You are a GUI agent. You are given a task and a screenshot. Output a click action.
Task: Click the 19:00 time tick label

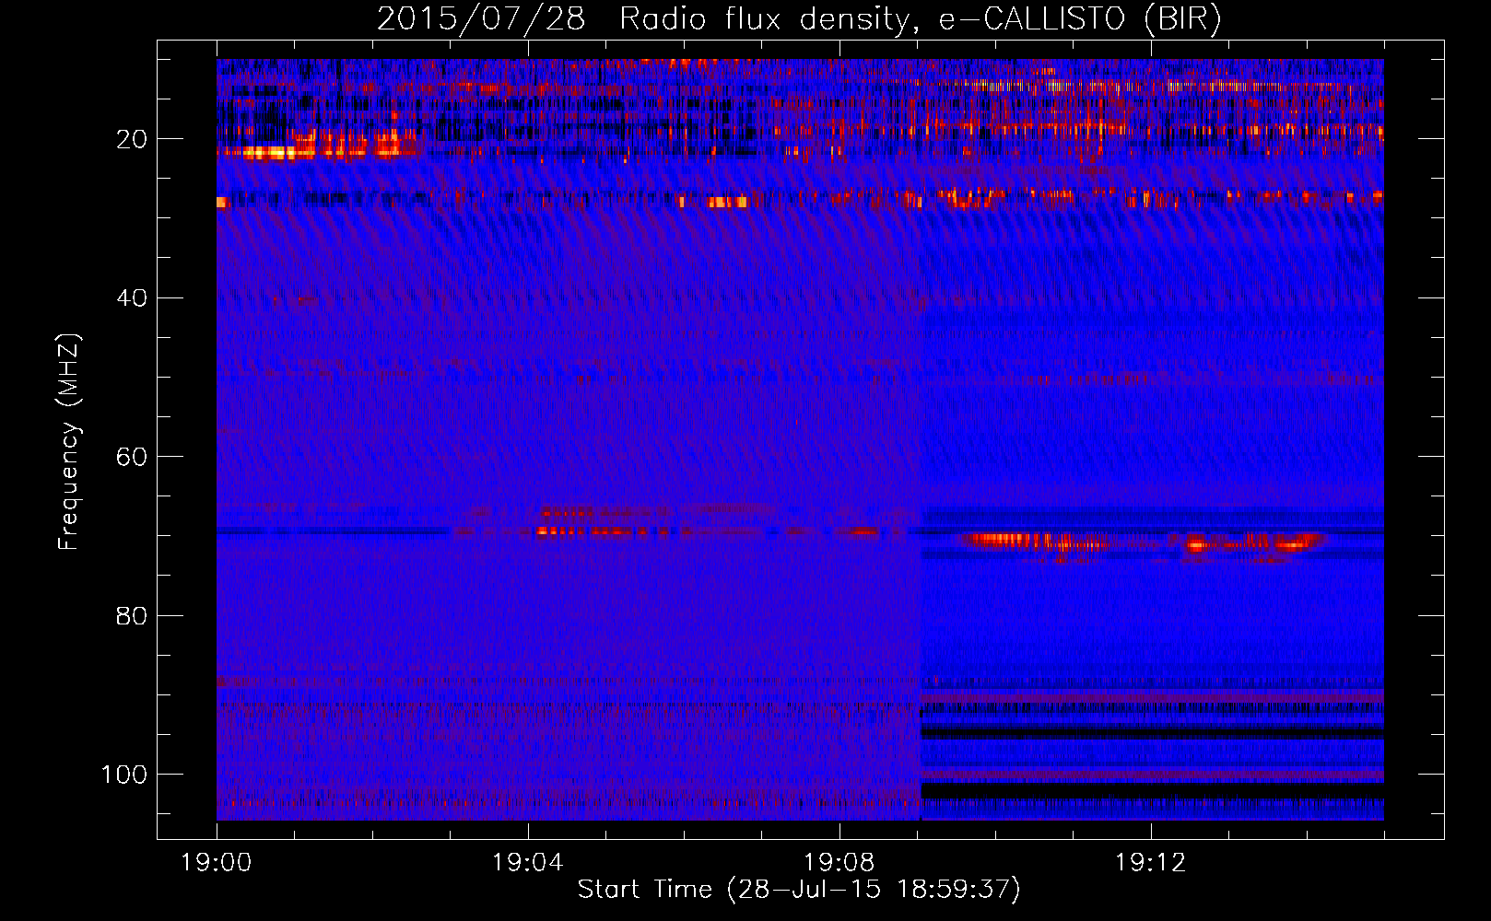(217, 863)
